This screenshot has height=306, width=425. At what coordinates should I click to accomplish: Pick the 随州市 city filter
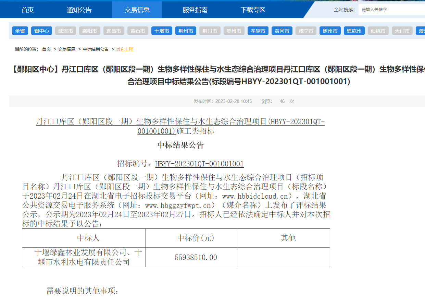click(x=330, y=31)
